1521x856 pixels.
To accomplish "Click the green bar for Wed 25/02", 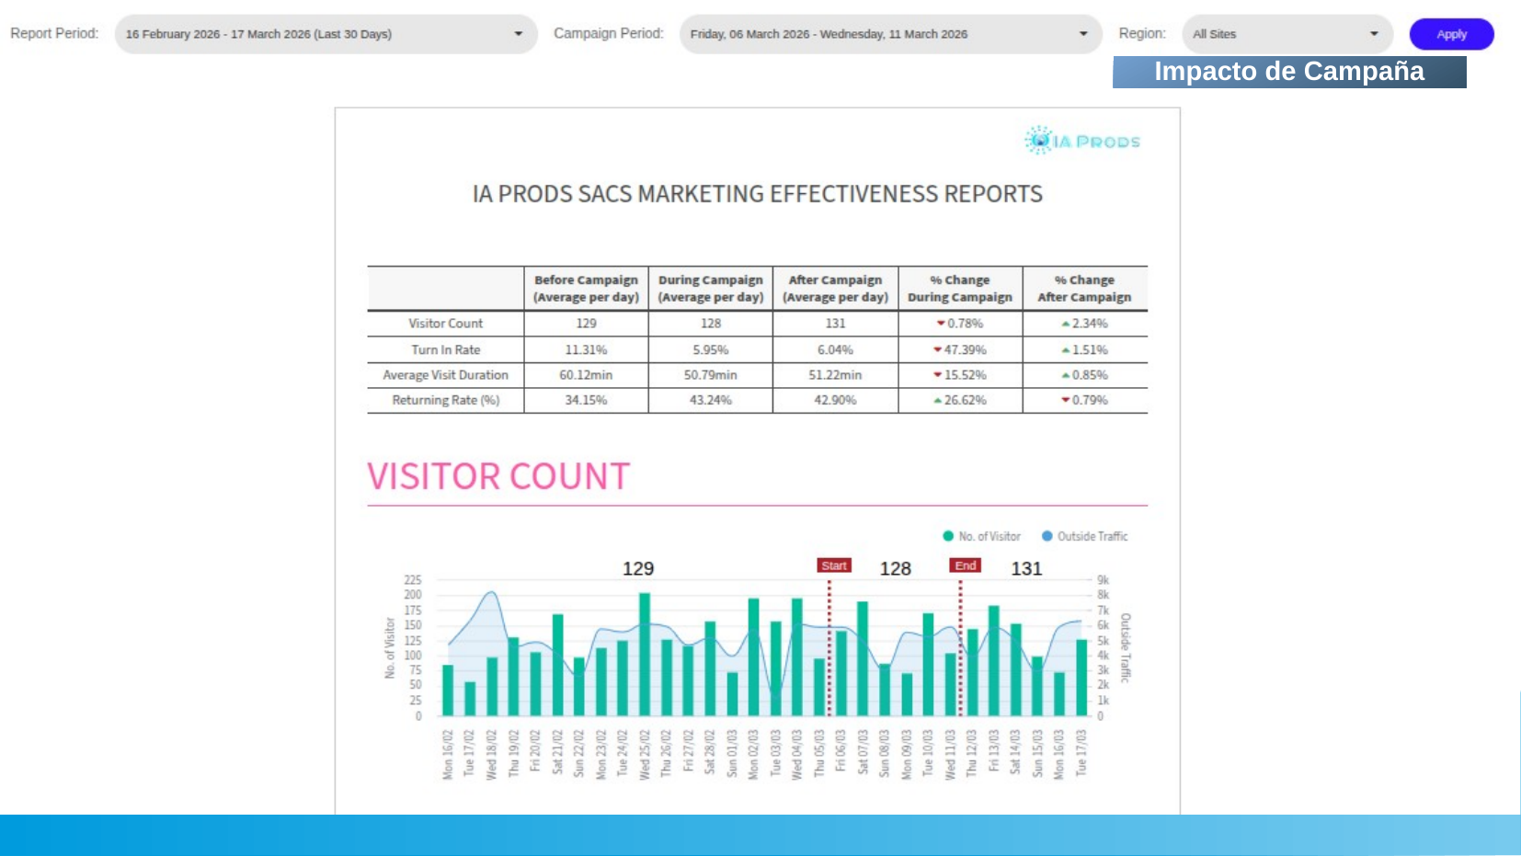I will 645,655.
